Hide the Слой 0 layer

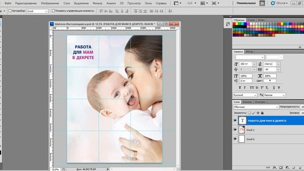[x=235, y=139]
